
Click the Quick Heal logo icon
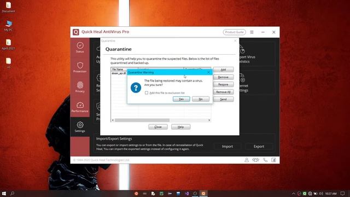76,32
